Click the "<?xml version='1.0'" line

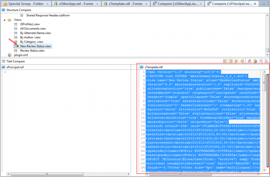pyautogui.click(x=183, y=72)
